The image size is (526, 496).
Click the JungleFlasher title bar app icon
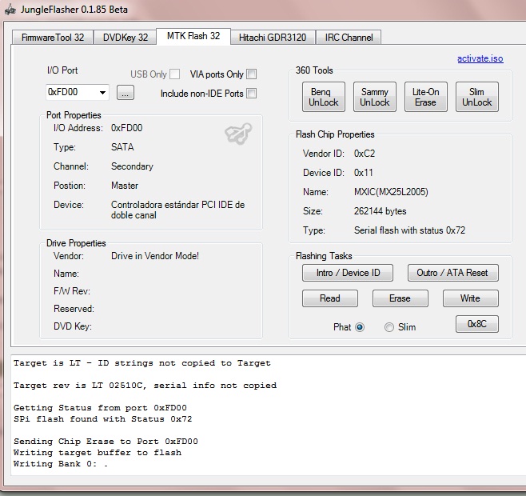(x=10, y=11)
